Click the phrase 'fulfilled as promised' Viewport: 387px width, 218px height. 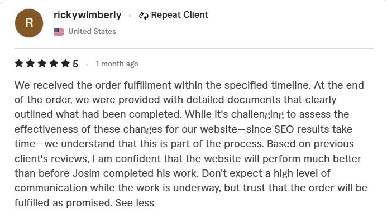click(64, 203)
